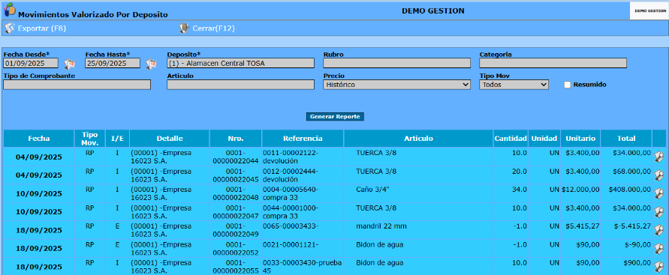Open detail icon for voucher 00000022048
669x275 pixels.
[659, 193]
